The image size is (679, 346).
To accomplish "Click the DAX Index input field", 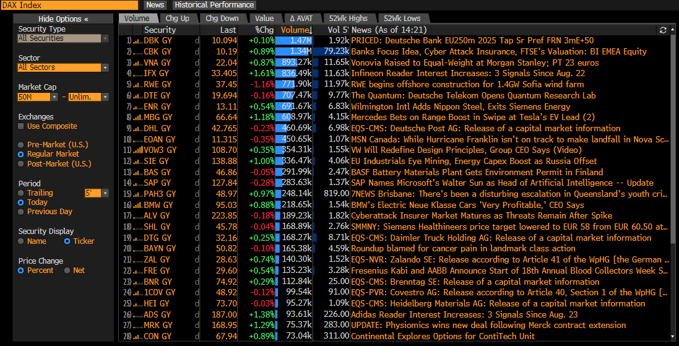I will (x=69, y=5).
